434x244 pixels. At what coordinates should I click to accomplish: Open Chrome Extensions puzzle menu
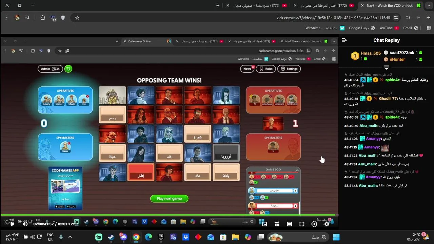coord(43,18)
